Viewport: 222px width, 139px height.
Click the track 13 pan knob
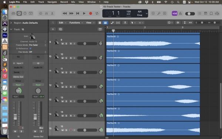[x=101, y=101]
